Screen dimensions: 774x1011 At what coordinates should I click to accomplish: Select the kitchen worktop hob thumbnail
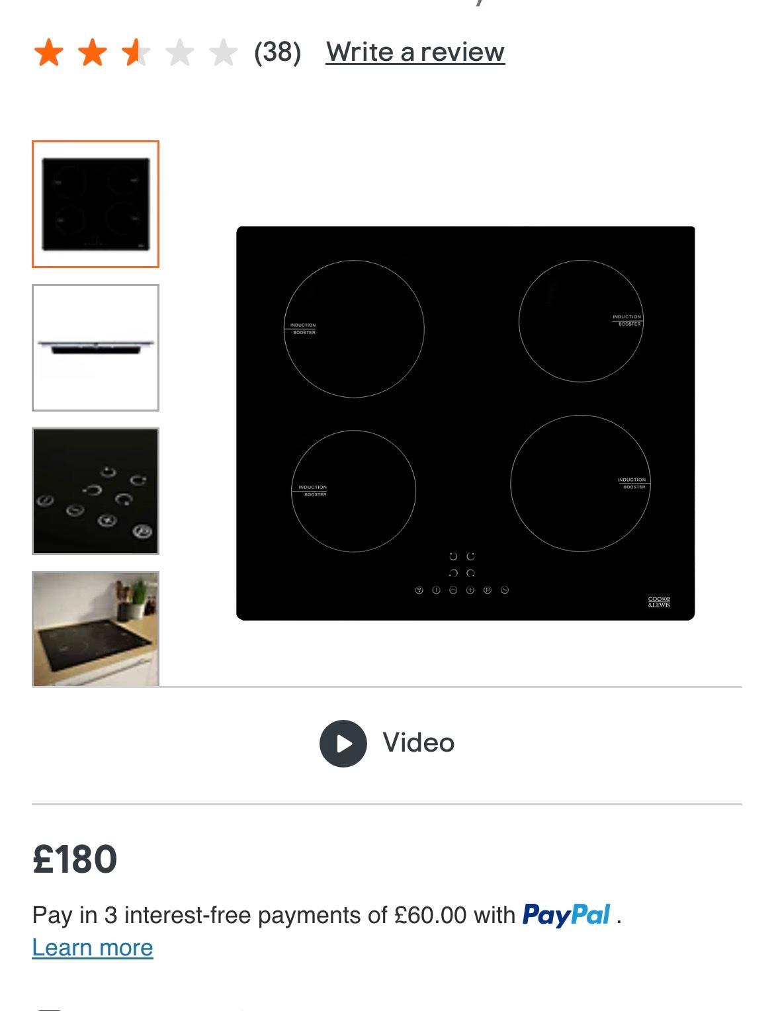point(96,629)
